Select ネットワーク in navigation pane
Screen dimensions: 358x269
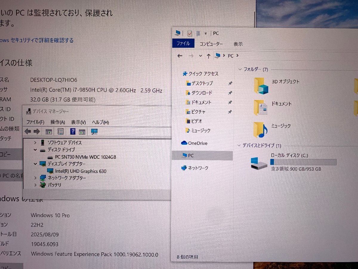(x=195, y=168)
